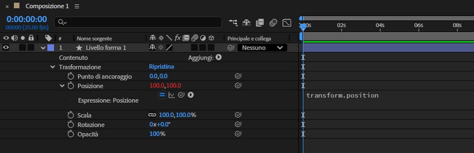This screenshot has width=474, height=153.
Task: Click the transform.position expression text
Action: (x=342, y=96)
